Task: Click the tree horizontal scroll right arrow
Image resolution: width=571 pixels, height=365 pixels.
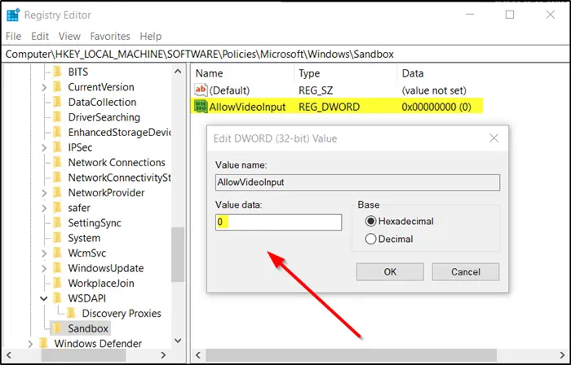Action: [x=163, y=355]
